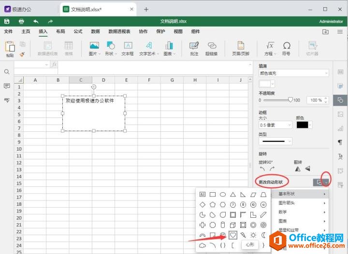Open the black border color picker
The height and width of the screenshot is (254, 348).
pos(304,125)
